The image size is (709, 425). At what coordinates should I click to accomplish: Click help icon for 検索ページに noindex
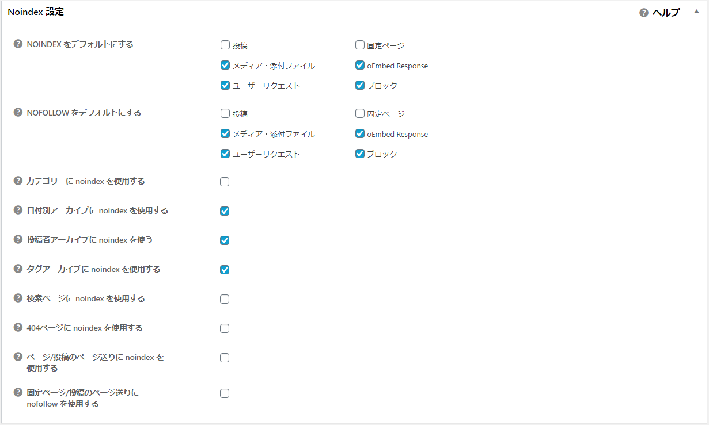coord(18,298)
